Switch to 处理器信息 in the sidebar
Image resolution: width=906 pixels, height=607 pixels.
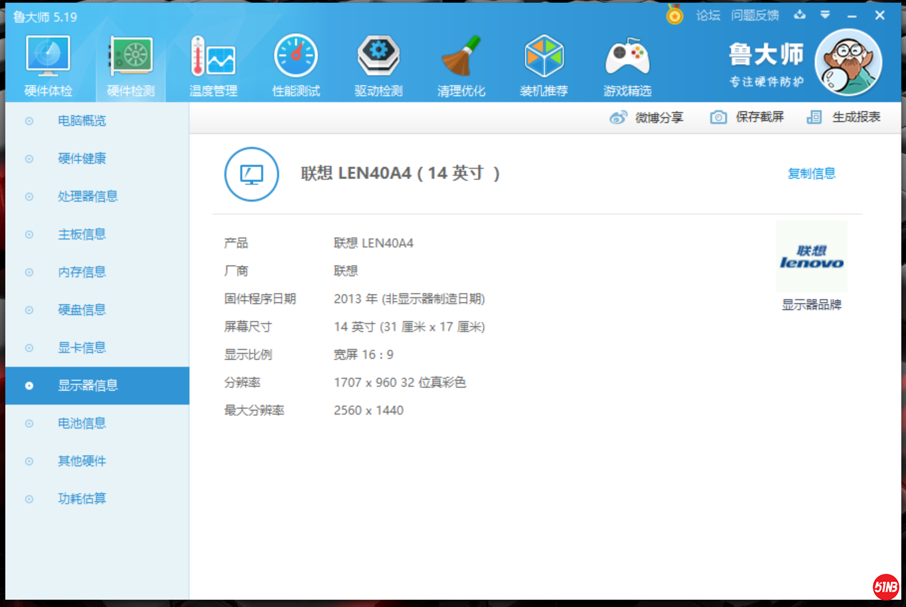point(88,196)
